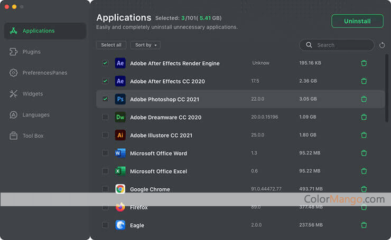Click trash icon for Microsoft Office Word
This screenshot has width=391, height=240.
[x=364, y=153]
